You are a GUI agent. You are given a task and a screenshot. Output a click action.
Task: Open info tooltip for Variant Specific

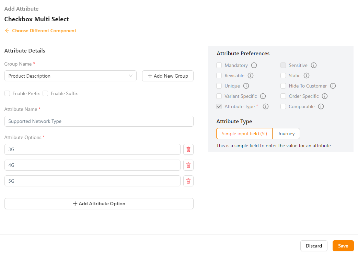[263, 96]
